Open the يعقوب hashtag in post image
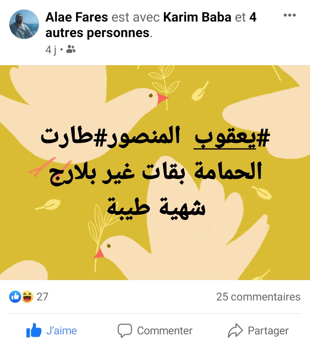This screenshot has height=347, width=310. coord(232,137)
